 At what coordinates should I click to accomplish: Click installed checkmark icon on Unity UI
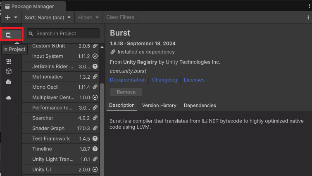pyautogui.click(x=95, y=169)
